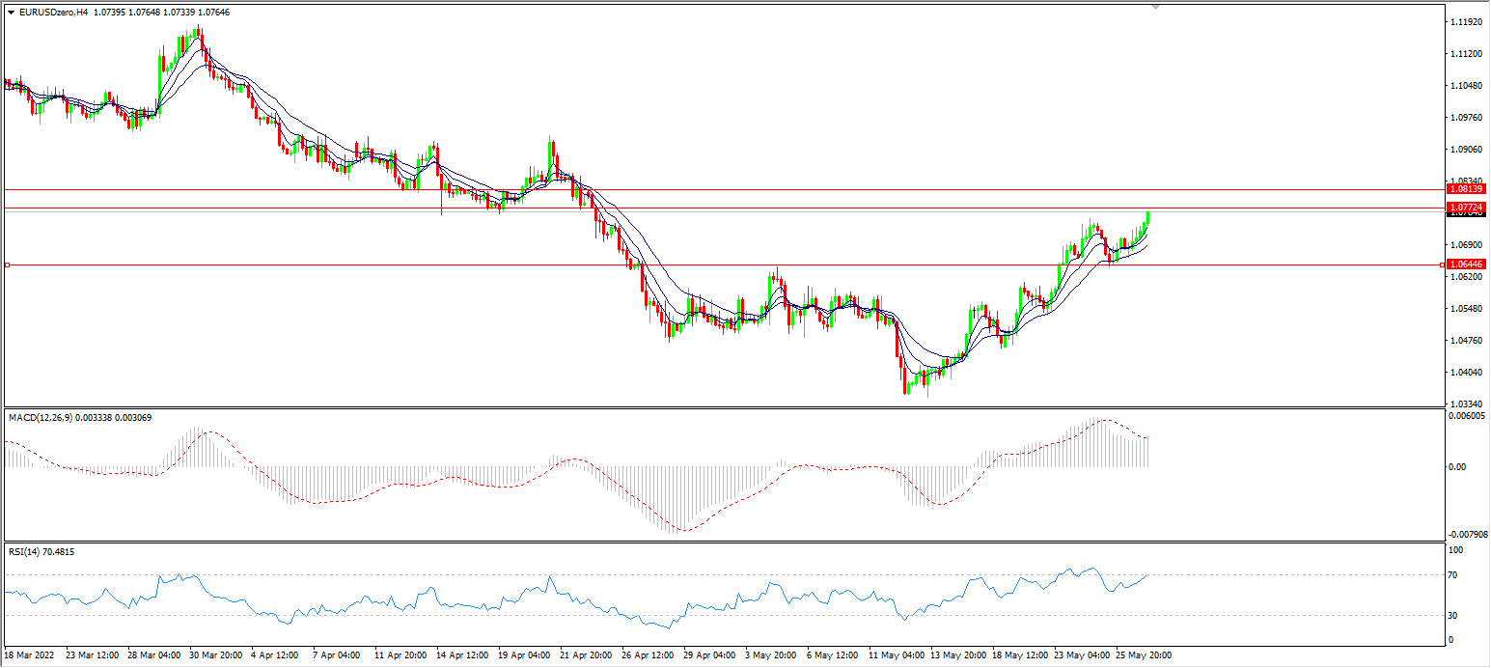1491x668 pixels.
Task: Click the MACD -0.007908 scale label
Action: click(x=1467, y=535)
